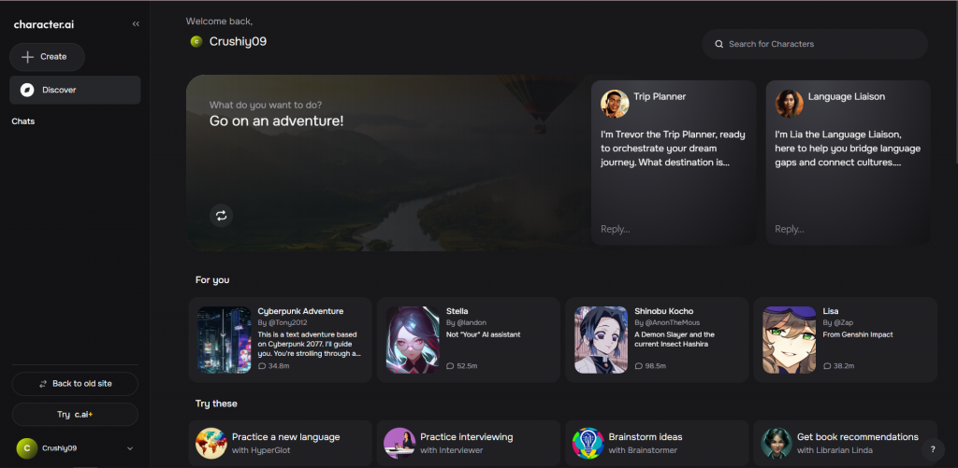958x468 pixels.
Task: Focus the Search for Characters field
Action: (814, 44)
